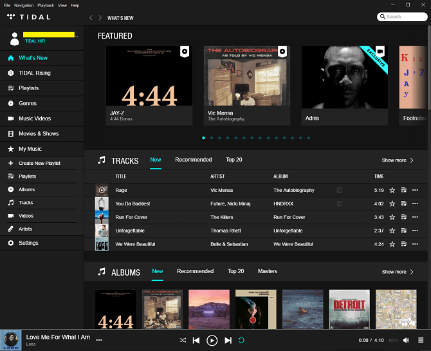Image resolution: width=431 pixels, height=351 pixels.
Task: Open the Playback menu
Action: 46,5
